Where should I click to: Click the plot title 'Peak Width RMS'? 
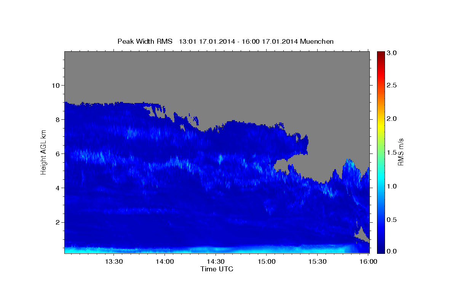[x=145, y=41]
